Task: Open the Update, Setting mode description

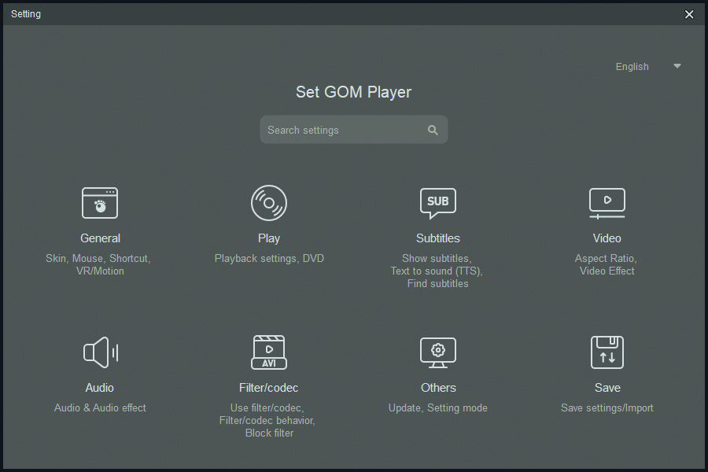Action: click(438, 407)
